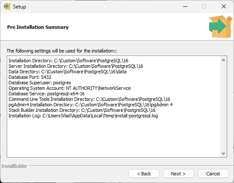Click the Installation Log path line
This screenshot has height=183, width=234.
(83, 116)
